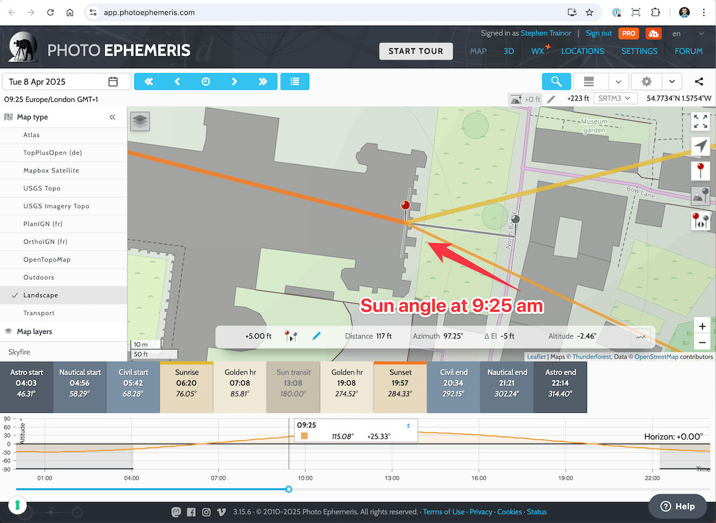Image resolution: width=716 pixels, height=523 pixels.
Task: Open the Leaflet attribution link
Action: coord(536,357)
